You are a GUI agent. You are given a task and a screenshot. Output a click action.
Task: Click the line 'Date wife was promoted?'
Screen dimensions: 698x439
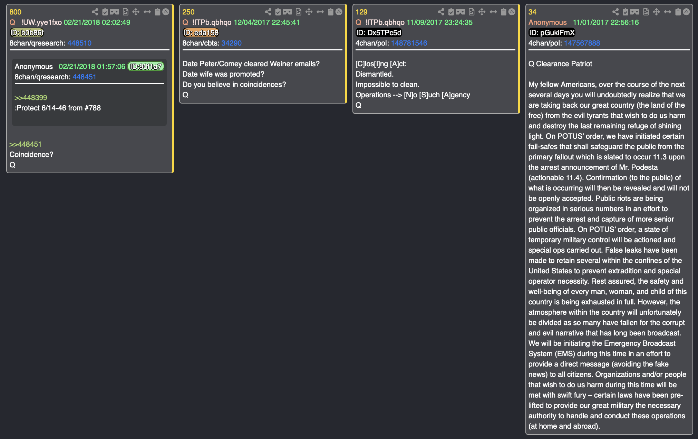223,74
